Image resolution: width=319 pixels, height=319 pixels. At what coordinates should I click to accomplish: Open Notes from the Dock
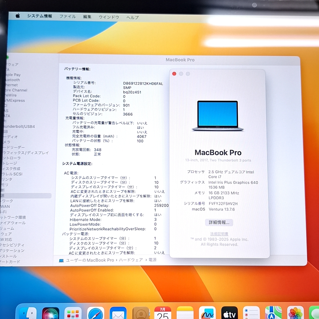pyautogui.click(x=185, y=313)
